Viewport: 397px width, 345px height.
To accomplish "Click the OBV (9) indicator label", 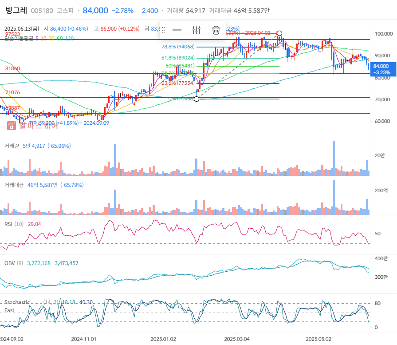I will (x=14, y=263).
